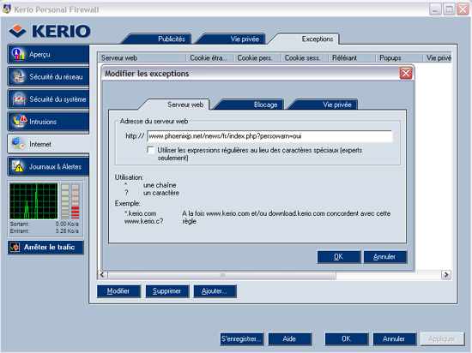472x353 pixels.
Task: Click the Ajouter... button
Action: click(x=215, y=291)
